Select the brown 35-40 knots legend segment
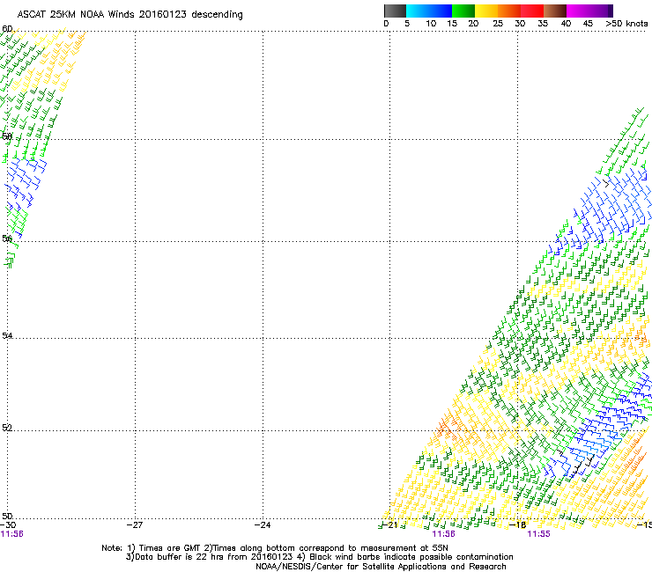652x572 pixels. (555, 11)
